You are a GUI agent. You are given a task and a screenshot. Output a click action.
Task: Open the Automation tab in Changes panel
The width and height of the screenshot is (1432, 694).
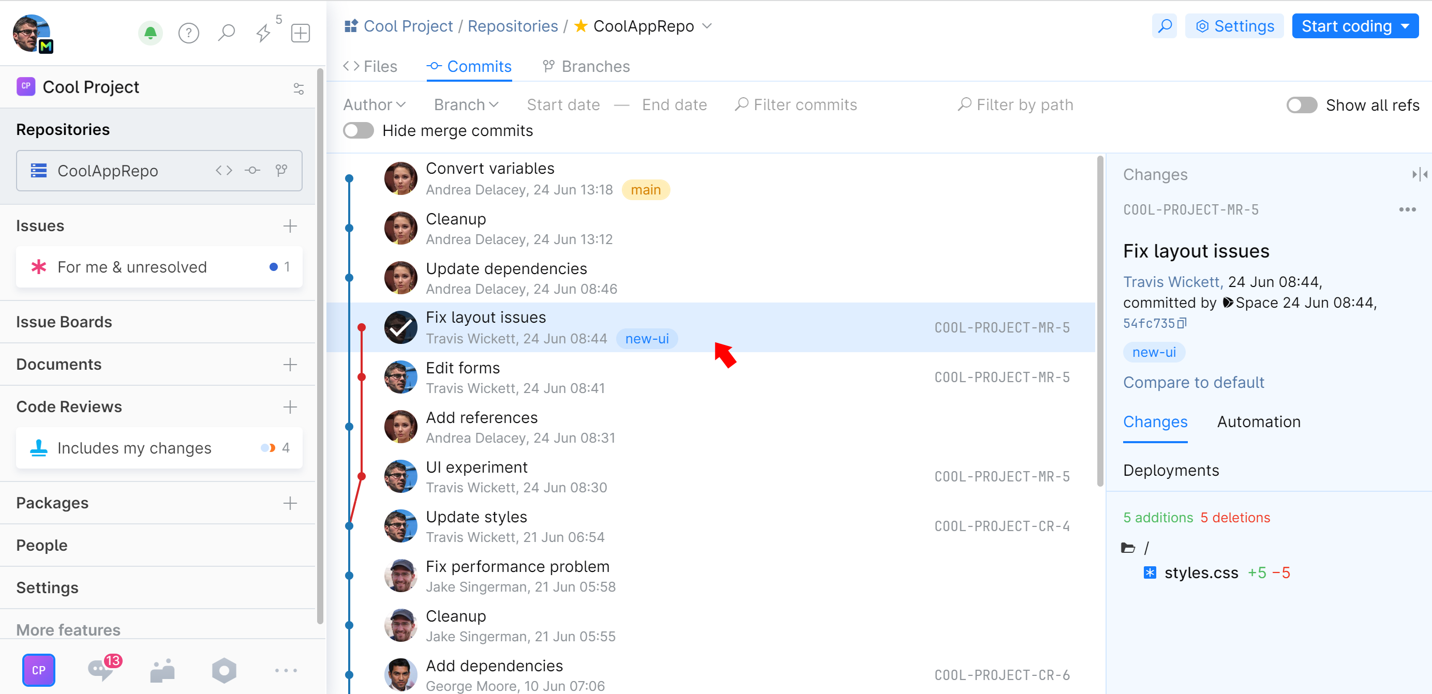click(x=1258, y=422)
